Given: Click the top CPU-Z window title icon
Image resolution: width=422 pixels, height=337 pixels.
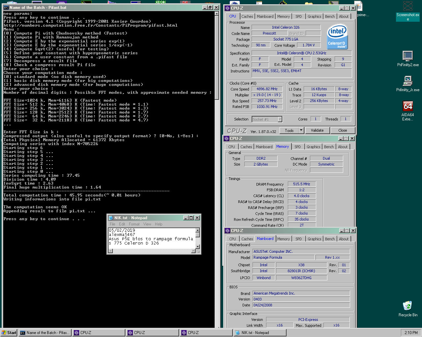Looking at the screenshot, I should [227, 8].
